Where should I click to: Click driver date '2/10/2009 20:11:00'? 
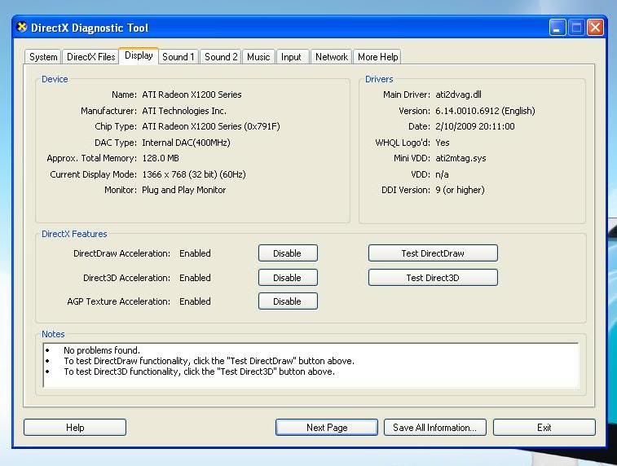click(x=475, y=126)
